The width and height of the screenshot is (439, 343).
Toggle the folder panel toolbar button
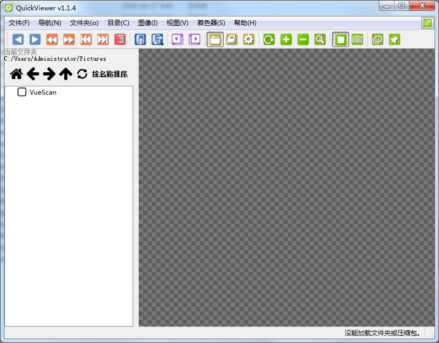pos(215,39)
